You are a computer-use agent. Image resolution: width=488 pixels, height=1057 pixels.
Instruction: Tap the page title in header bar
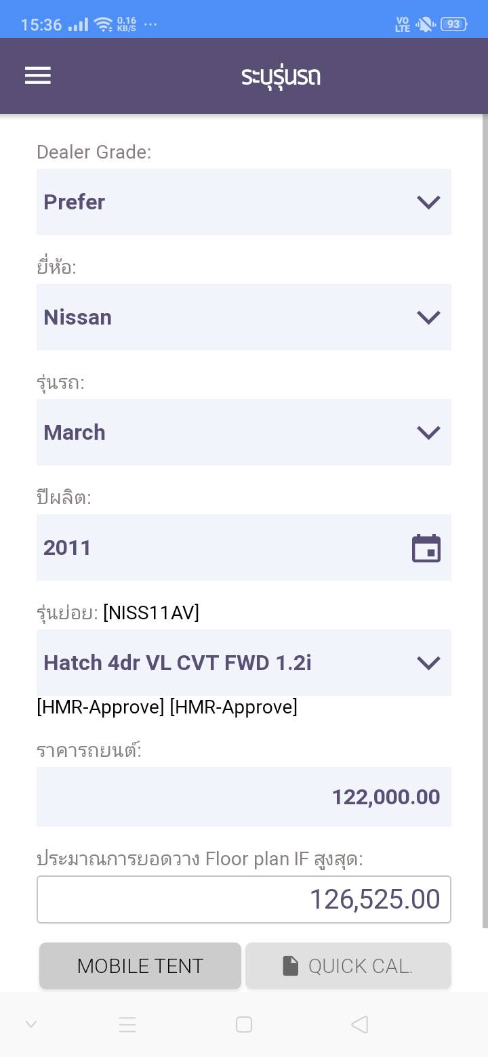[281, 77]
